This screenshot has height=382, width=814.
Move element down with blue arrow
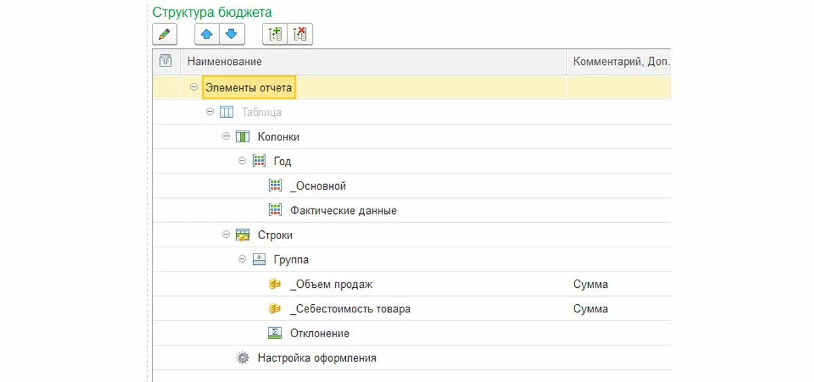pos(231,34)
